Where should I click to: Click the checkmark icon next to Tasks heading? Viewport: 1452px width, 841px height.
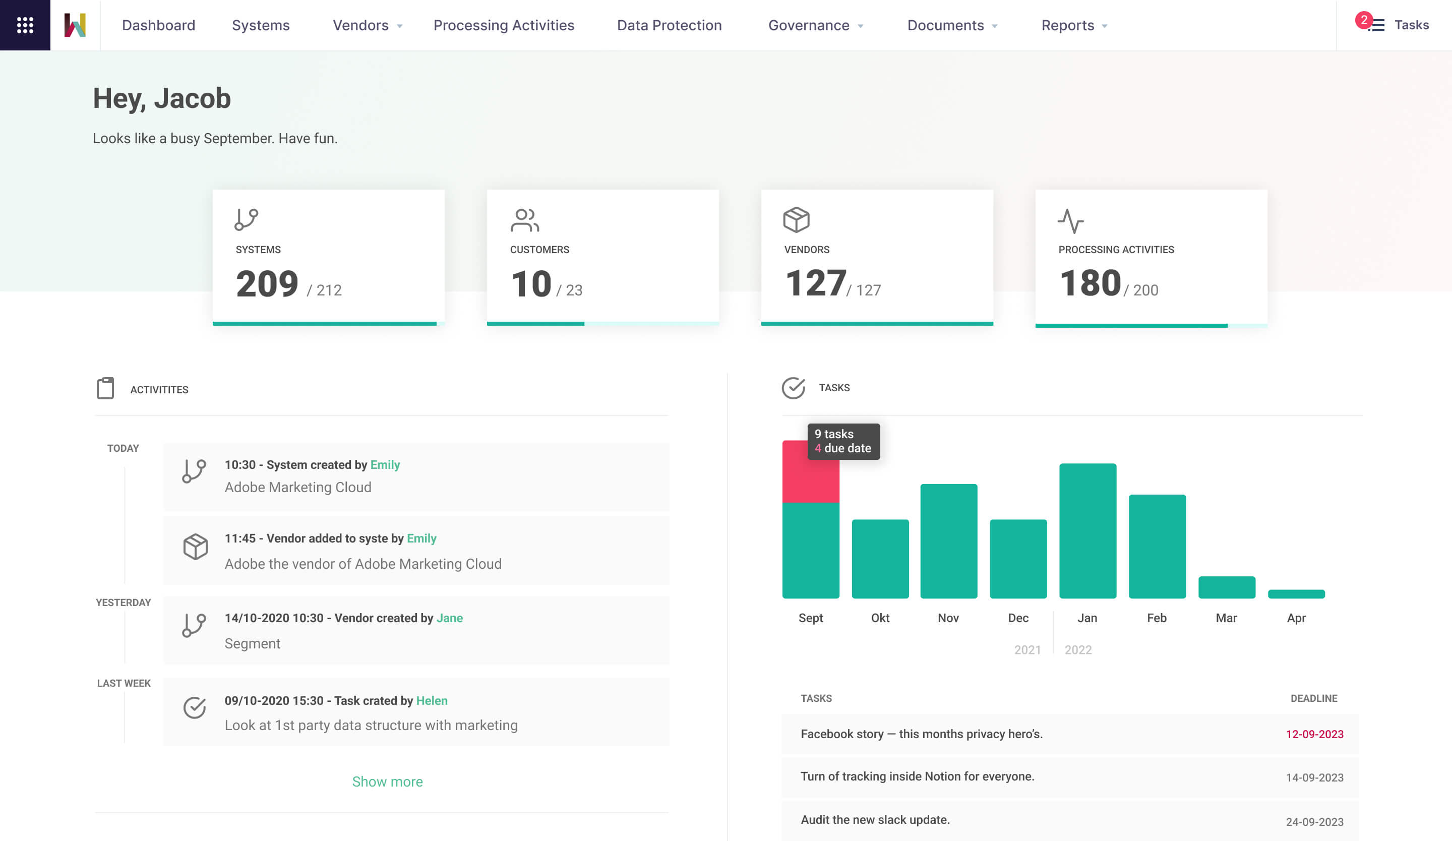(x=794, y=387)
